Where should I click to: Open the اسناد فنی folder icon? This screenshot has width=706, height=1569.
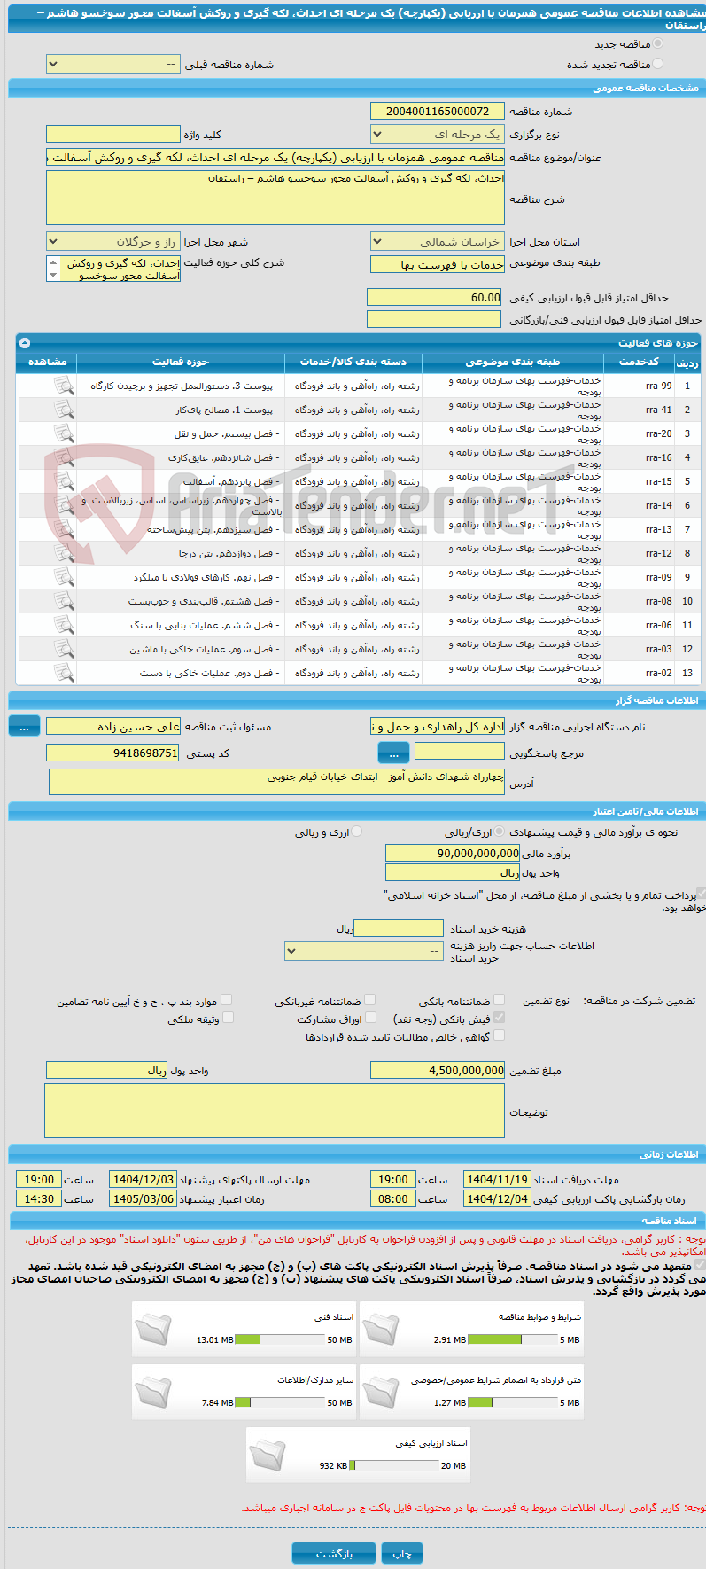click(152, 1330)
